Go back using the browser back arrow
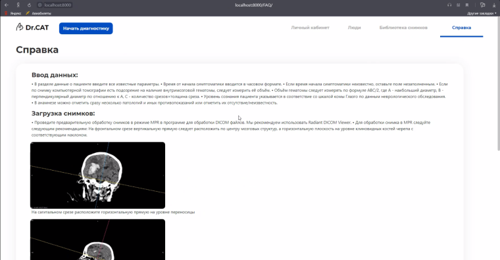Screen dimensions: 500x260 [7, 5]
